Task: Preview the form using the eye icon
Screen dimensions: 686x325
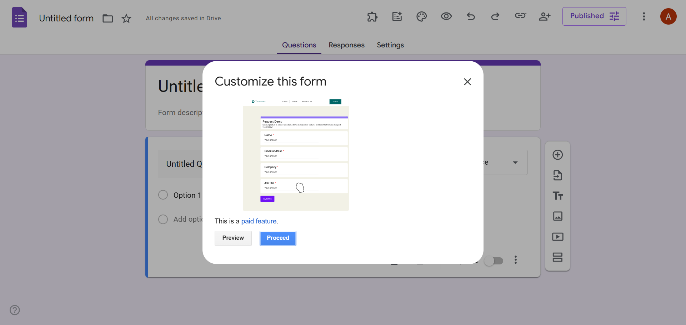Action: [x=446, y=16]
